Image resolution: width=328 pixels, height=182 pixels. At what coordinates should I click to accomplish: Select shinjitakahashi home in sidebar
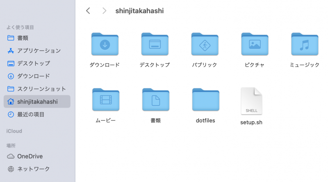(x=37, y=101)
